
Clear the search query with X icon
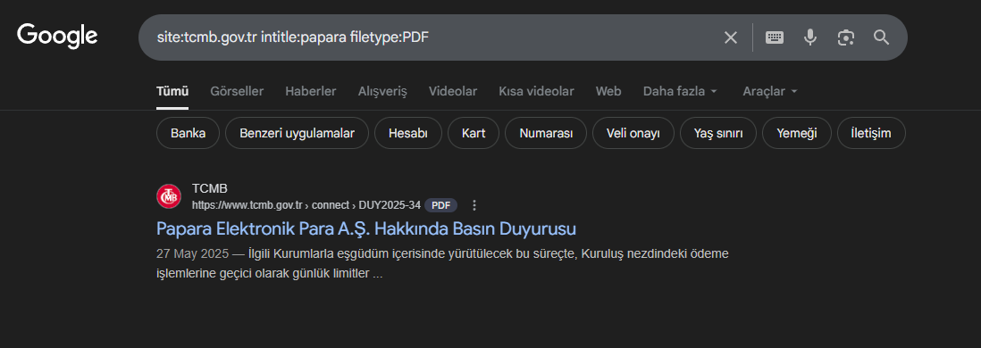[730, 37]
